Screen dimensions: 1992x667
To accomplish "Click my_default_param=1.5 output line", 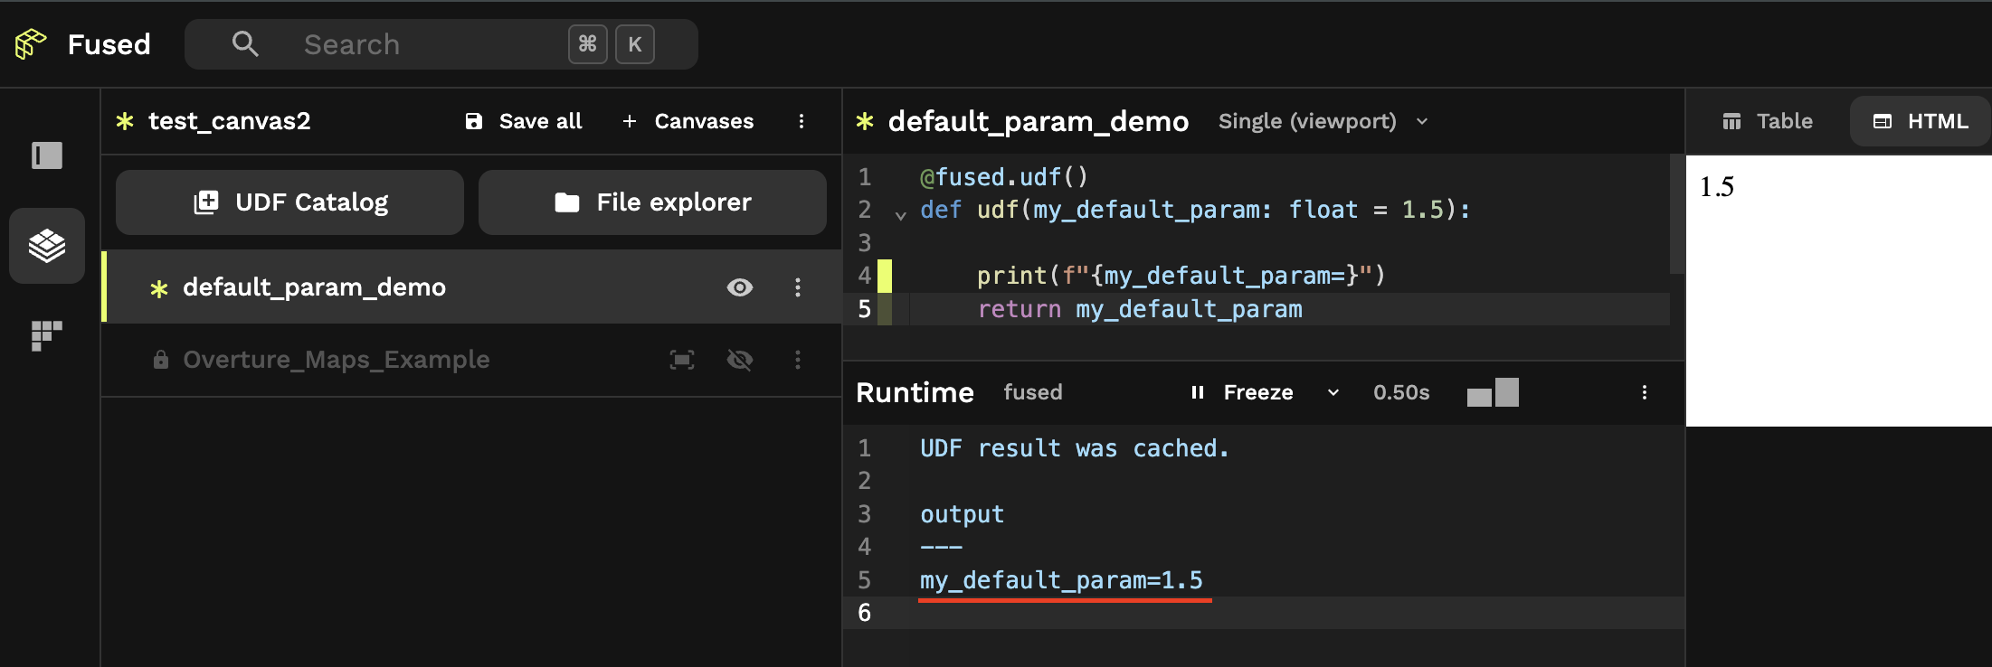I will point(1061,580).
